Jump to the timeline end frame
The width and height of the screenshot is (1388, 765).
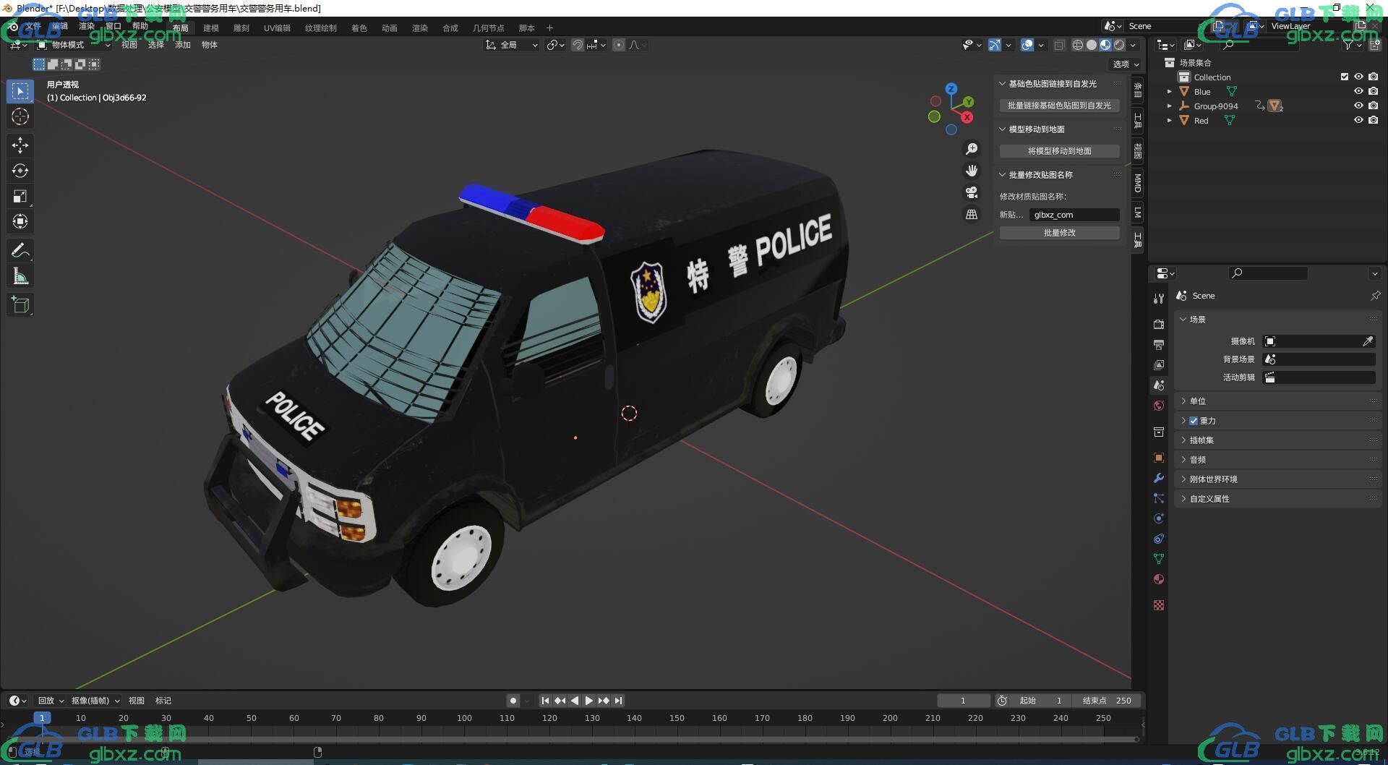coord(618,701)
